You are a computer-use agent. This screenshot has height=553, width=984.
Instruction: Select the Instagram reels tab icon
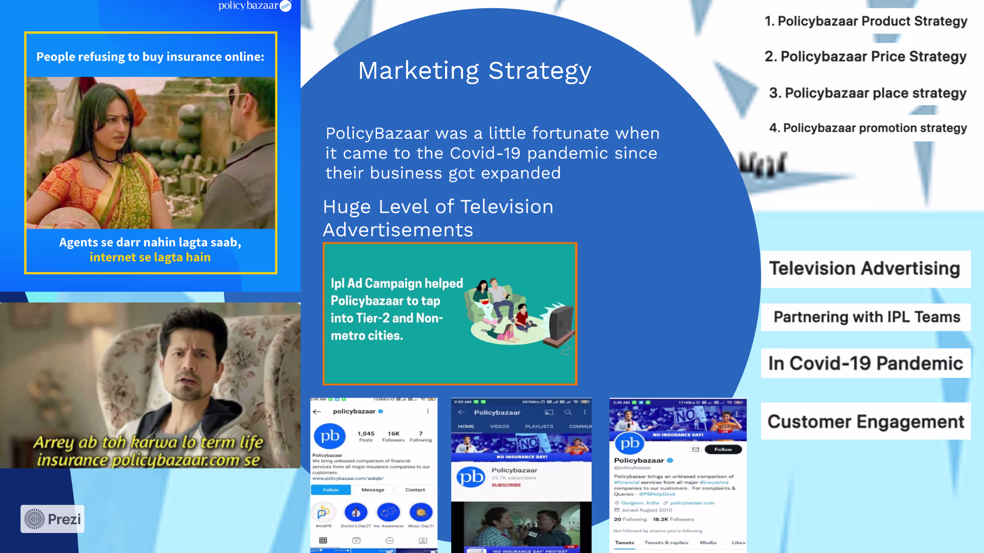(x=356, y=540)
